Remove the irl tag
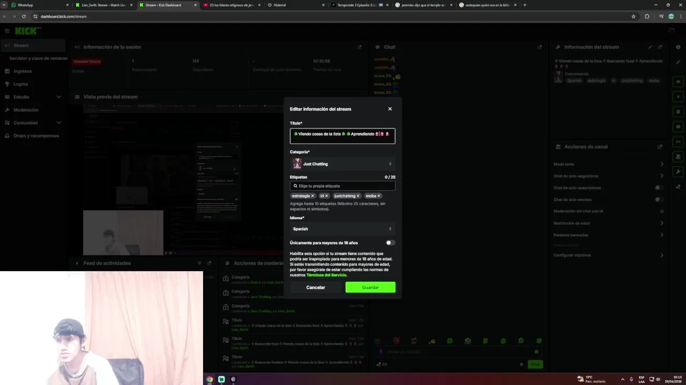686x385 pixels. tap(326, 196)
